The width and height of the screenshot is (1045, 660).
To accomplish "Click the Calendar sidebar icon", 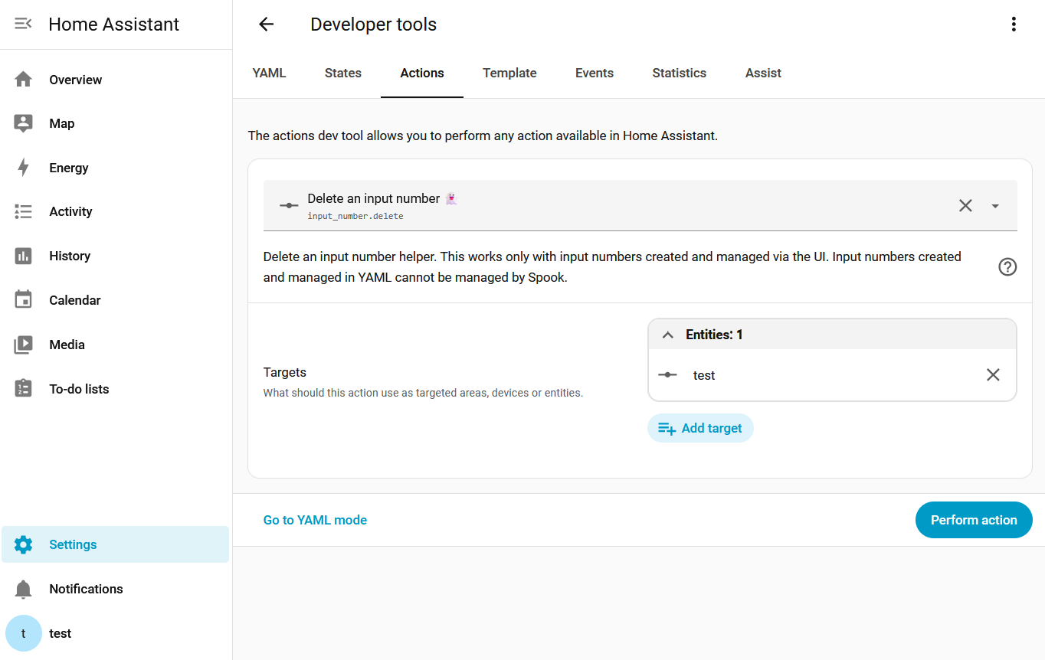I will pyautogui.click(x=23, y=300).
